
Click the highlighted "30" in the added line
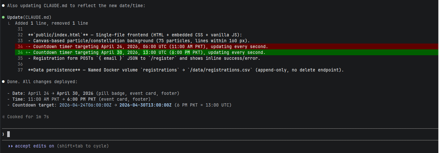[119, 52]
